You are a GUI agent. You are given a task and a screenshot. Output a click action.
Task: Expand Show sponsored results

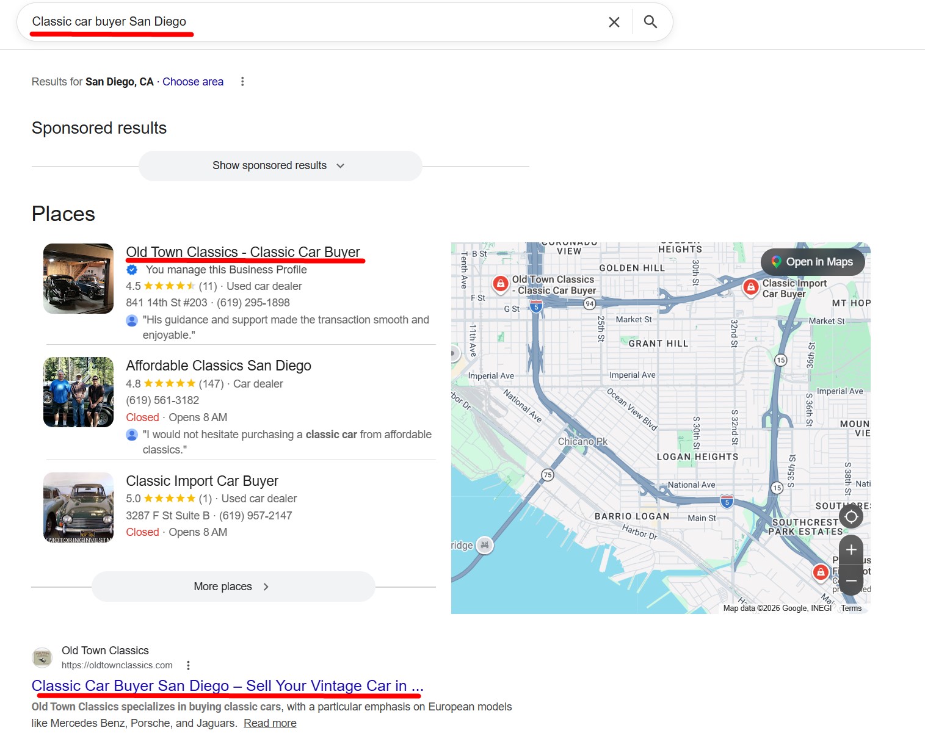(x=280, y=165)
